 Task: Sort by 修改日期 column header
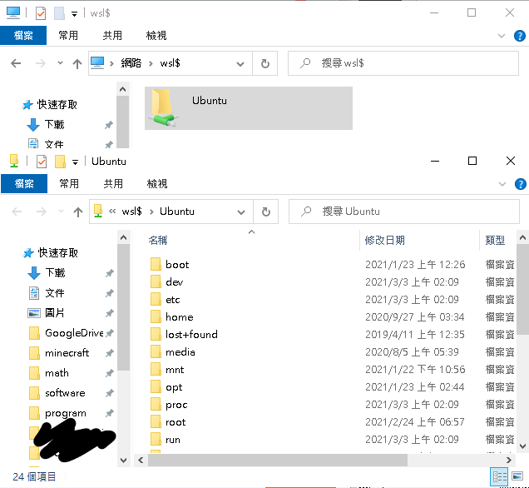click(384, 241)
